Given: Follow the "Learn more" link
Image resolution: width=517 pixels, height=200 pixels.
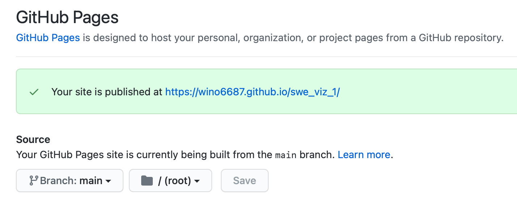Looking at the screenshot, I should (x=364, y=155).
